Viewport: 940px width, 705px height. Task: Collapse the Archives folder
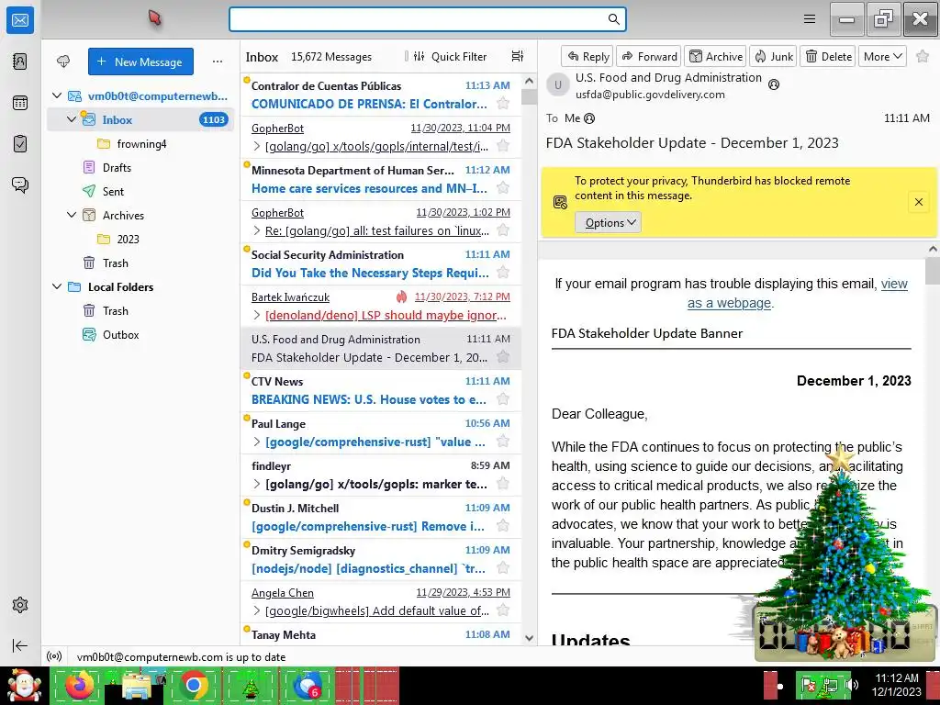72,215
